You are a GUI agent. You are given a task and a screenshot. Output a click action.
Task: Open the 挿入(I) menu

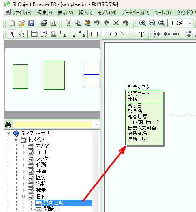85,13
